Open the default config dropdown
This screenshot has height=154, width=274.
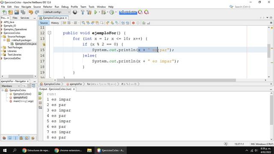tap(57, 12)
